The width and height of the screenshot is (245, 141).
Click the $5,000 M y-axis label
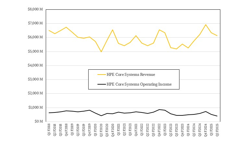point(36,52)
